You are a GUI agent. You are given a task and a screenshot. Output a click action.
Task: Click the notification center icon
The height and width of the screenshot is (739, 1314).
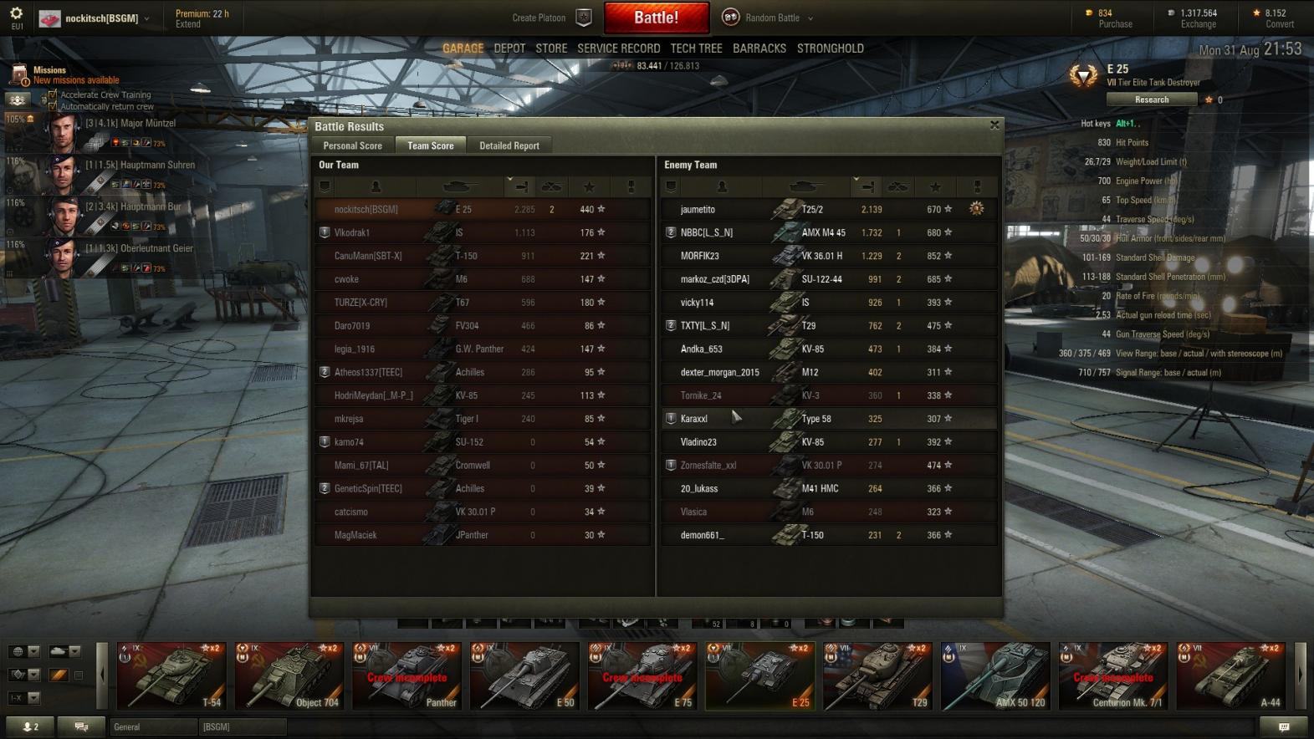tap(1283, 726)
